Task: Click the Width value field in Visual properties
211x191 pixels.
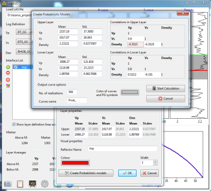Action: tap(147, 163)
